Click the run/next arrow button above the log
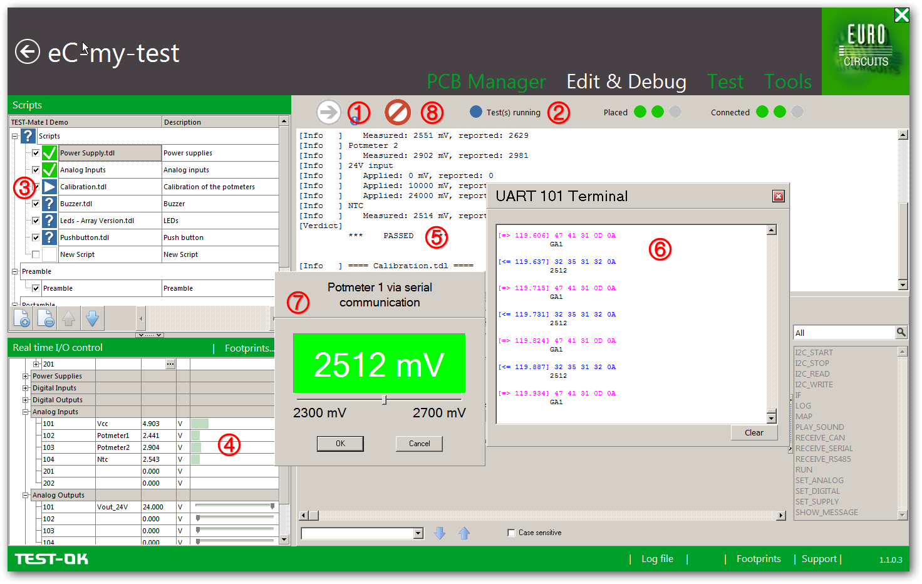The width and height of the screenshot is (922, 584). (x=328, y=112)
